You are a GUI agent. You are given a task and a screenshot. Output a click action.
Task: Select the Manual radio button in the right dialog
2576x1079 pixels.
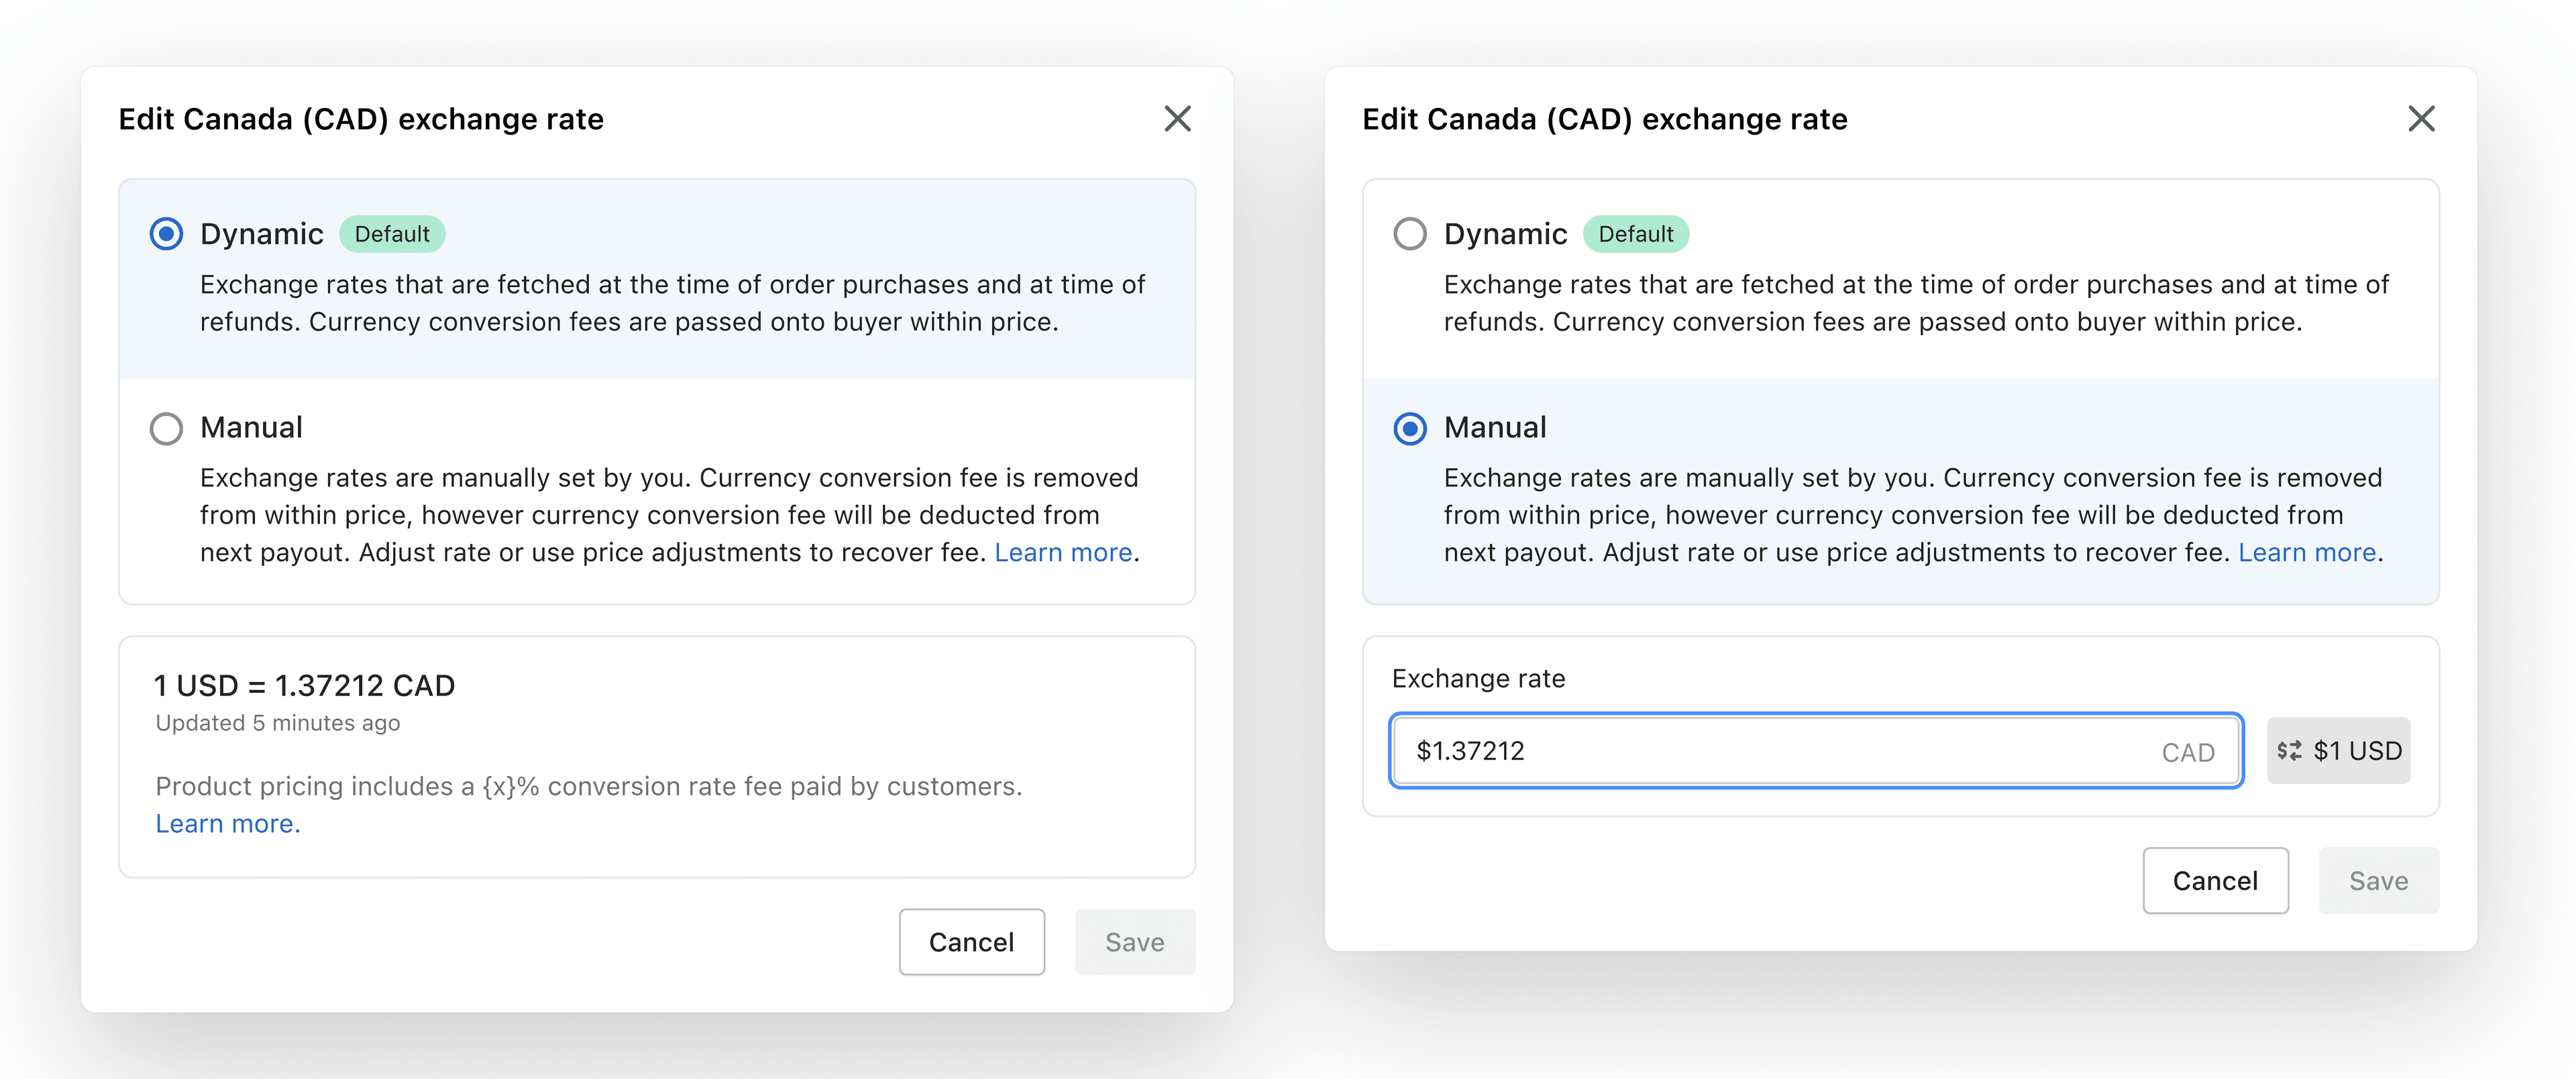(1411, 428)
